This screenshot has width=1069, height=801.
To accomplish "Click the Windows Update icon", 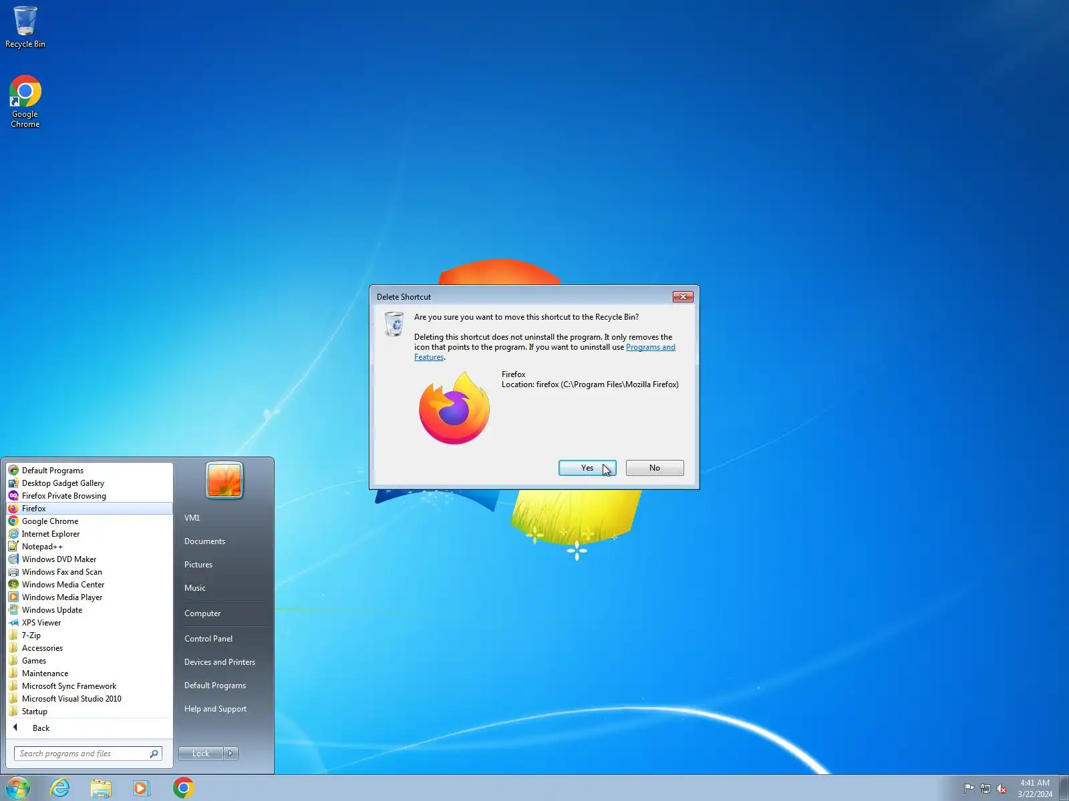I will point(13,610).
